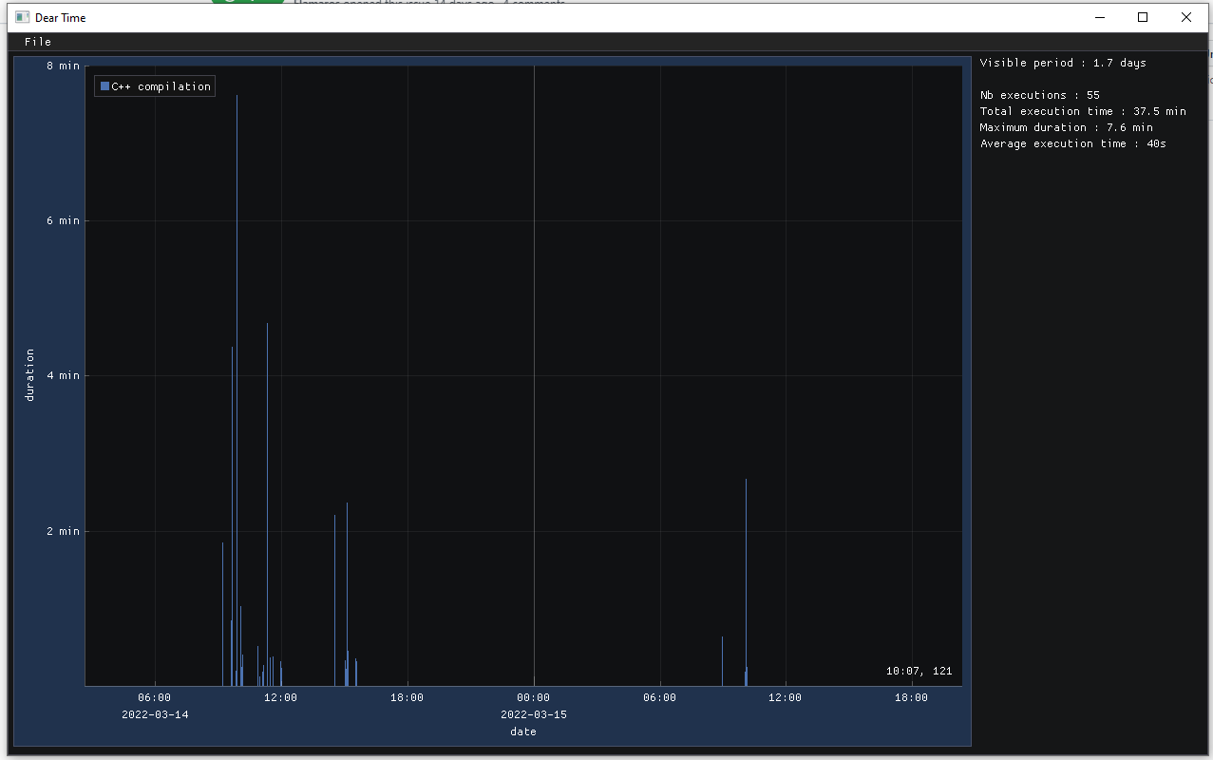The height and width of the screenshot is (760, 1213).
Task: Click the first "06:00" time tick
Action: [155, 696]
